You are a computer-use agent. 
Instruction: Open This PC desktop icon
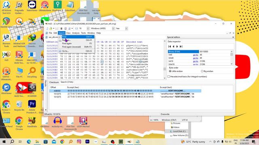19,73
